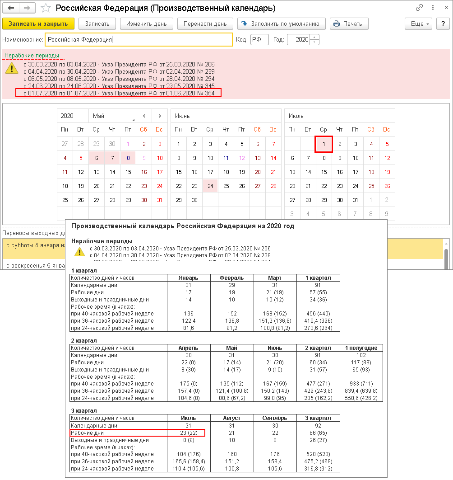Add page to favorites with star
This screenshot has height=480, width=453.
tap(46, 8)
